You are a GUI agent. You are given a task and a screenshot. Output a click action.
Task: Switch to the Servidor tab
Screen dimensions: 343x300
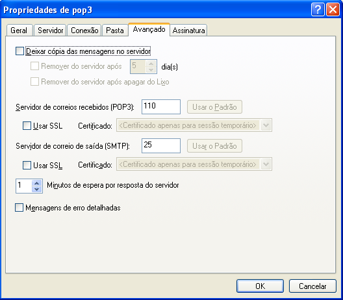(x=50, y=30)
